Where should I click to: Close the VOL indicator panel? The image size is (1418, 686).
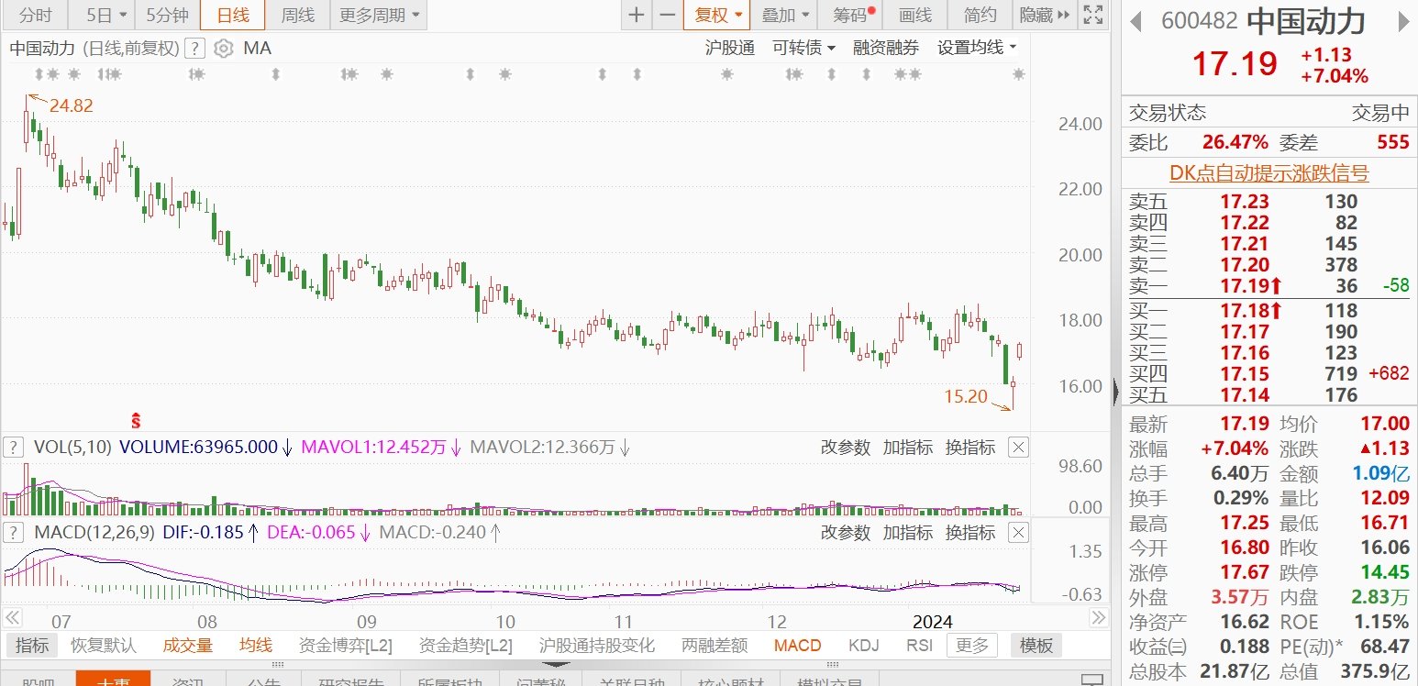tap(1018, 448)
